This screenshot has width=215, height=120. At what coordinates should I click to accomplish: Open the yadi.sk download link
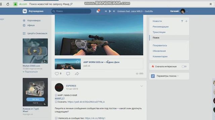pyautogui.click(x=86, y=102)
